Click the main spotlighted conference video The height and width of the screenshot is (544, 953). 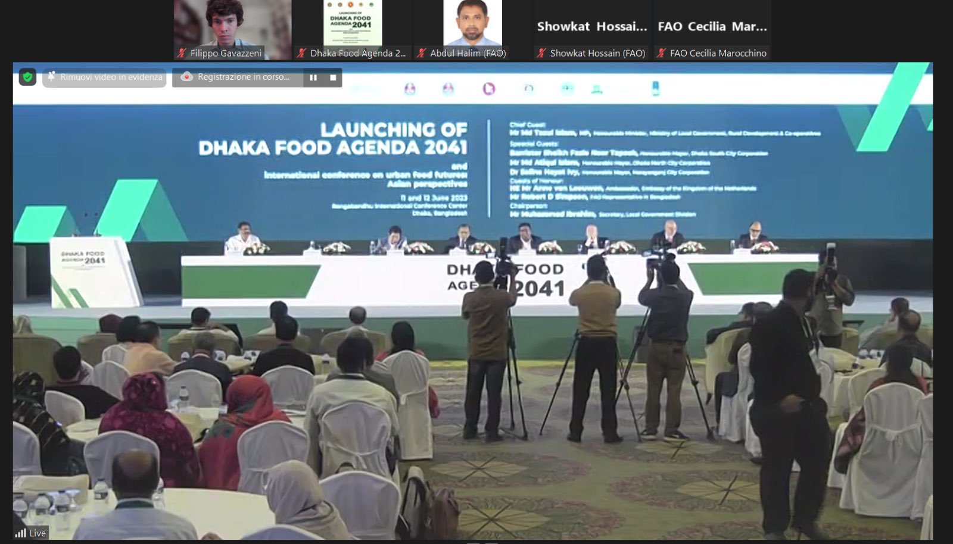(473, 301)
